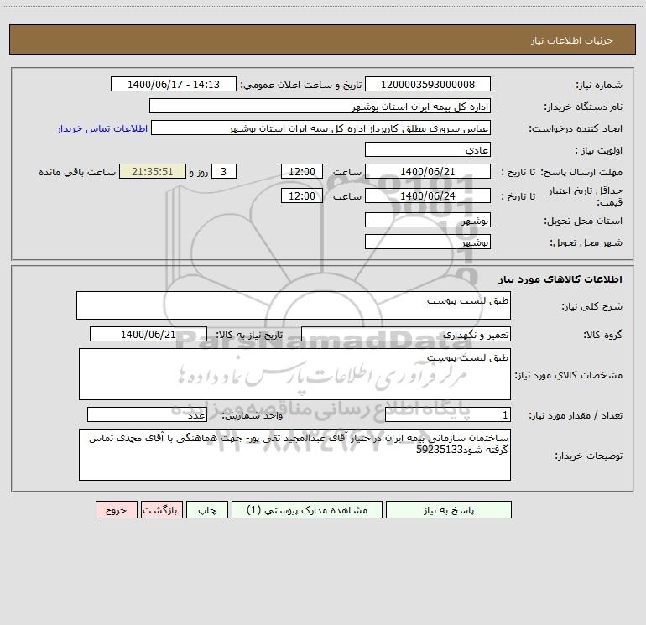Open اطلاعات تماس خریدار link

pyautogui.click(x=102, y=128)
